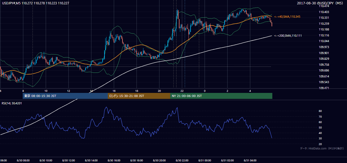Screen dimensions: 347x163
Task: Click the RSI 70 level label
Action: click(320, 117)
